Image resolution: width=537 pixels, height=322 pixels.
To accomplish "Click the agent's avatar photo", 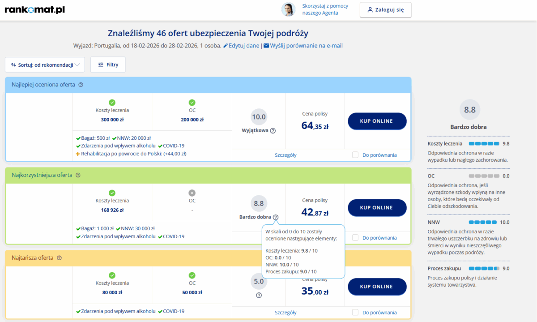I will [289, 9].
